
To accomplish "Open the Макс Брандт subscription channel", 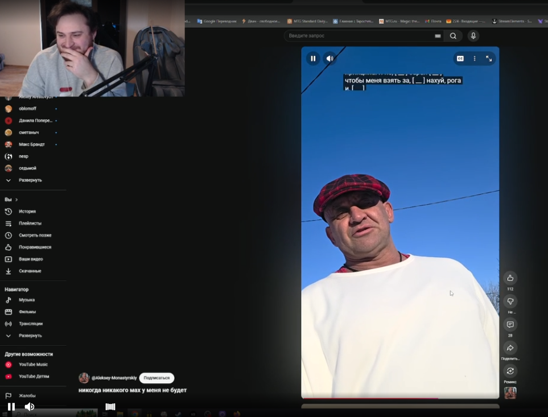I will (31, 144).
